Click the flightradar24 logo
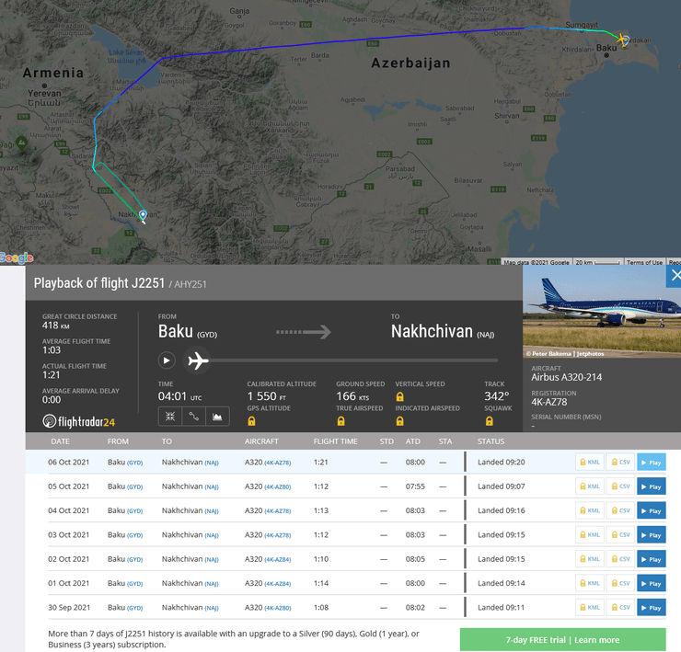 [x=79, y=421]
